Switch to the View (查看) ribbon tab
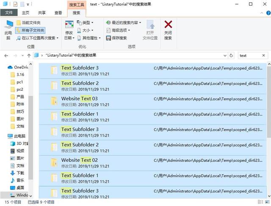This screenshot has width=271, height=206. [58, 13]
